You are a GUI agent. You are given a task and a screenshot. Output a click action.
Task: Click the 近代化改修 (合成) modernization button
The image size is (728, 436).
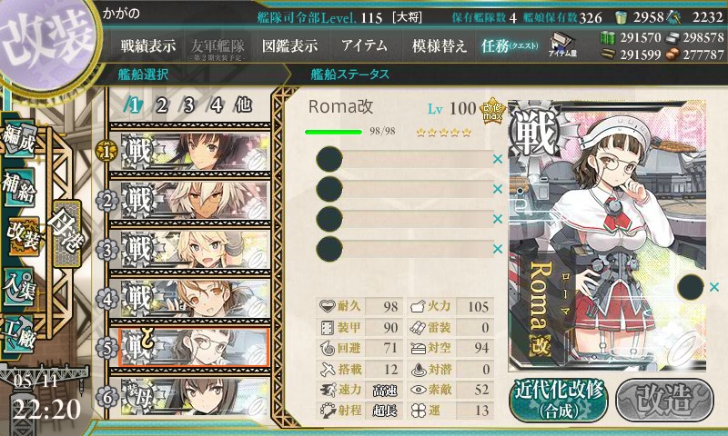pyautogui.click(x=559, y=400)
